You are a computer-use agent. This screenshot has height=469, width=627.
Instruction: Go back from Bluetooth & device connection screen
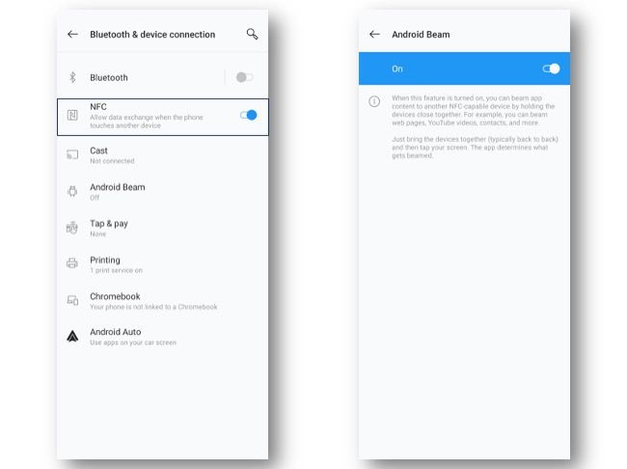tap(72, 35)
